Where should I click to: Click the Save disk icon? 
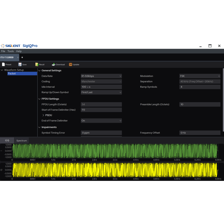tap(20, 64)
